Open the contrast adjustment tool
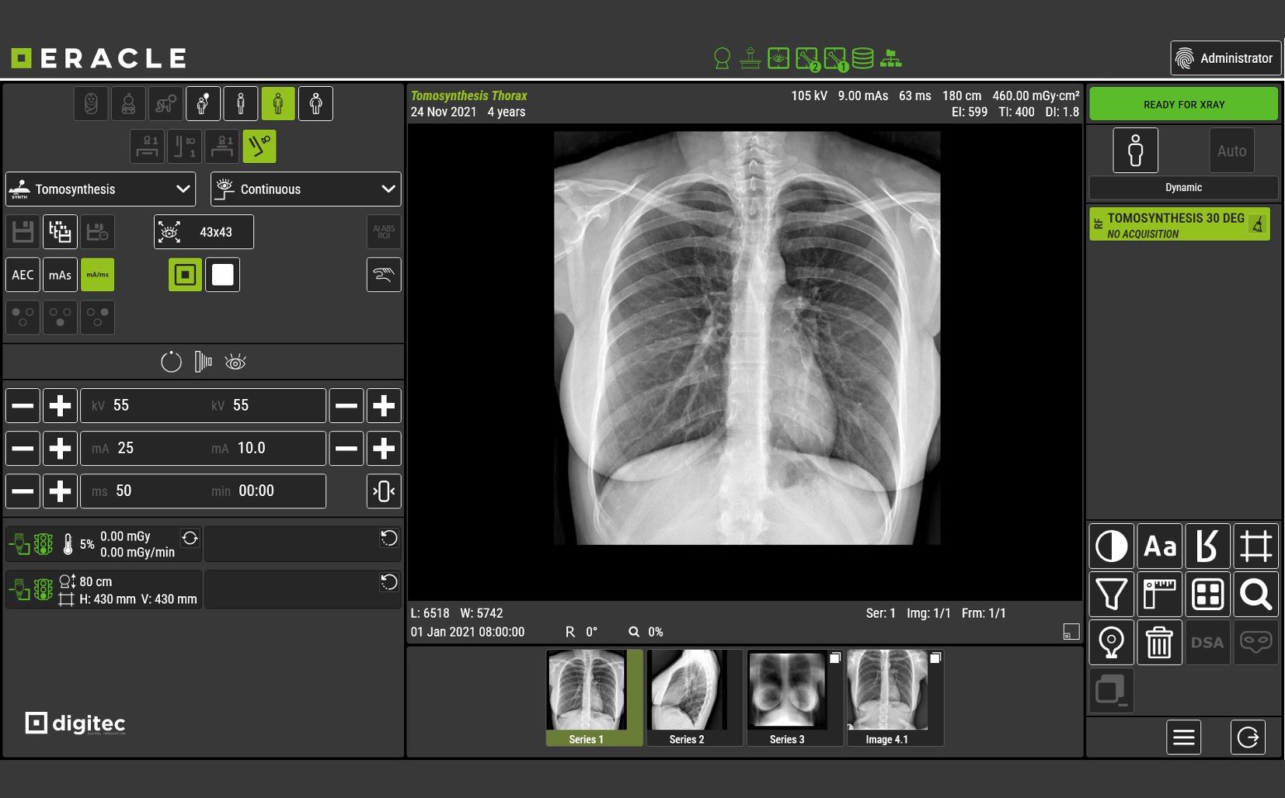This screenshot has height=798, width=1285. click(1112, 546)
